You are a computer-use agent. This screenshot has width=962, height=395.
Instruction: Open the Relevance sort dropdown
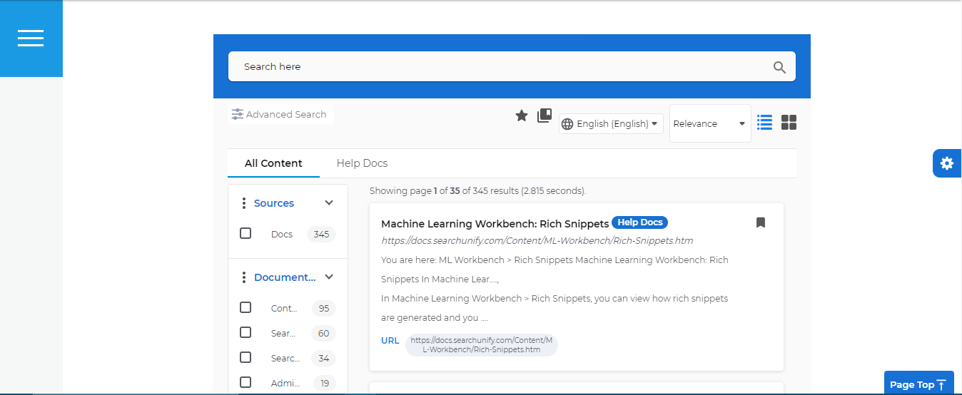[x=709, y=123]
